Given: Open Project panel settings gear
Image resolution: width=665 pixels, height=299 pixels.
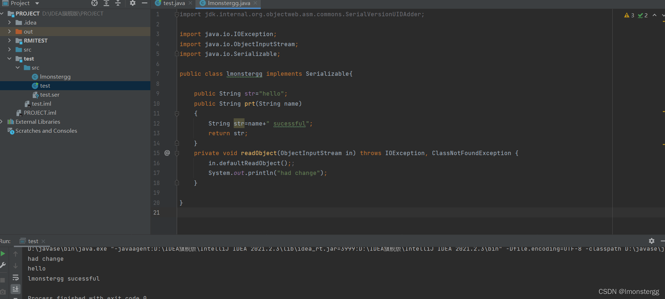Looking at the screenshot, I should (133, 3).
